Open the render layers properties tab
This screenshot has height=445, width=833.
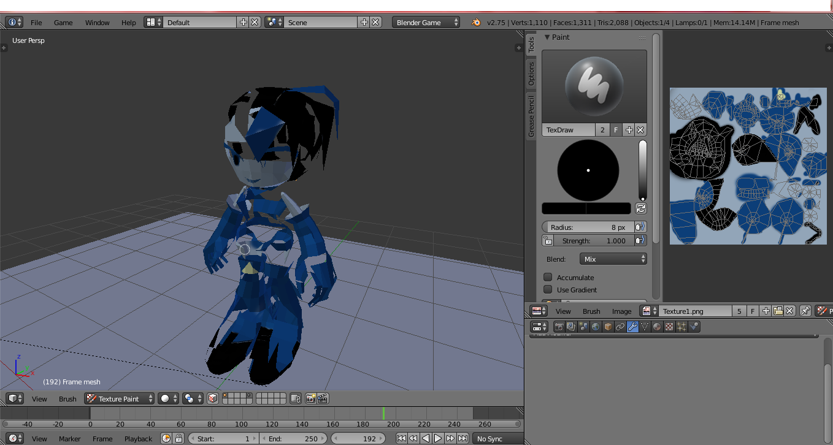pyautogui.click(x=571, y=327)
